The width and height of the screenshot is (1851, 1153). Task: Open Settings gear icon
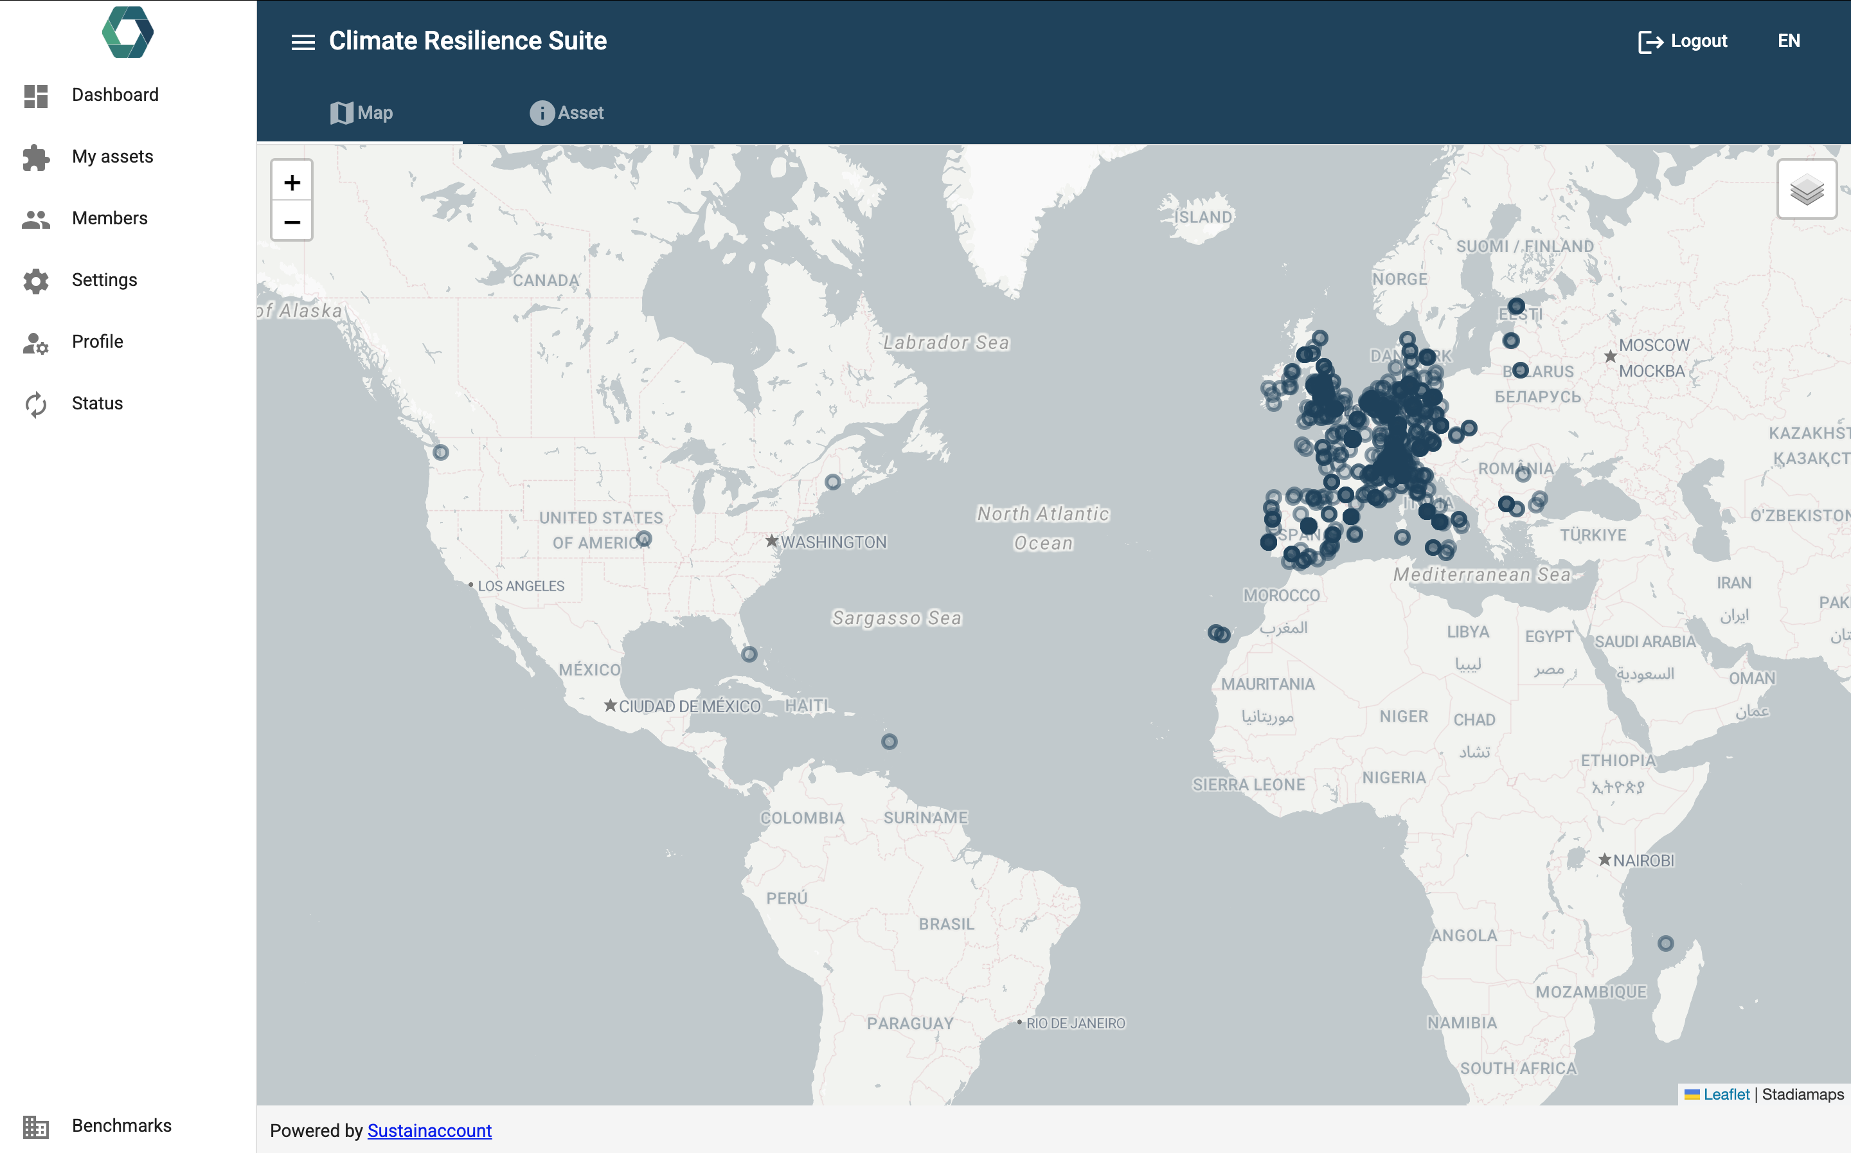[36, 281]
